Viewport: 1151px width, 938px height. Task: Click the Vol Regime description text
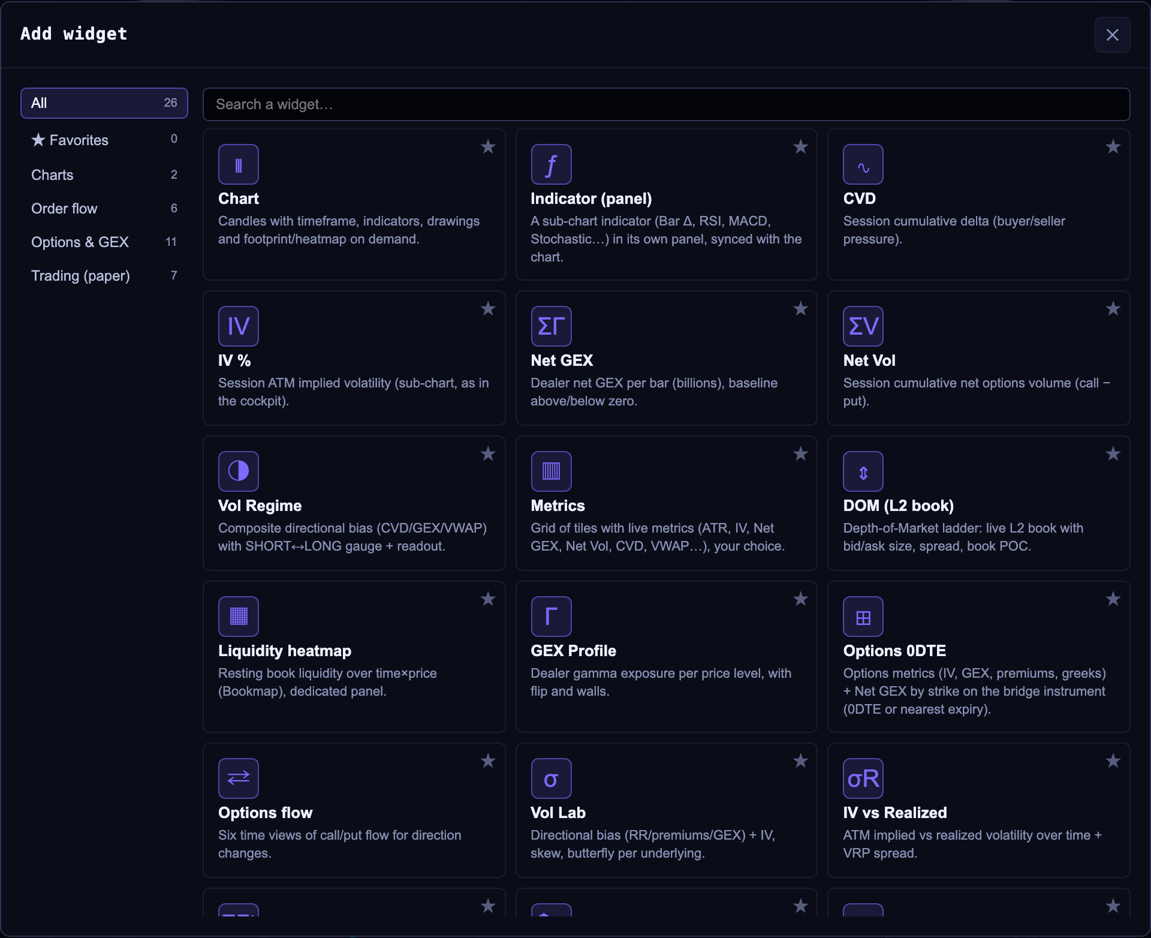352,537
